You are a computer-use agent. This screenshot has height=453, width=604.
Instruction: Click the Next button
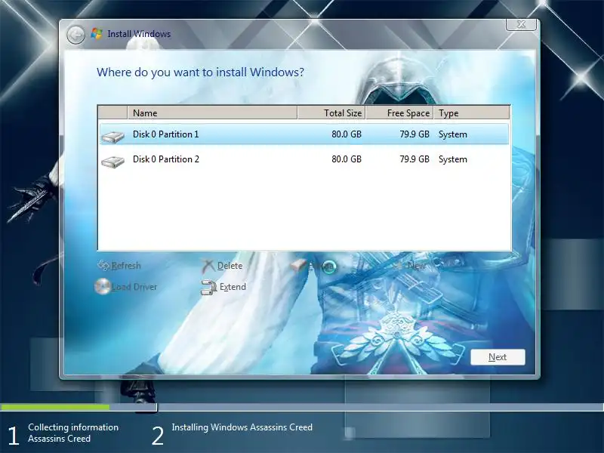click(498, 357)
